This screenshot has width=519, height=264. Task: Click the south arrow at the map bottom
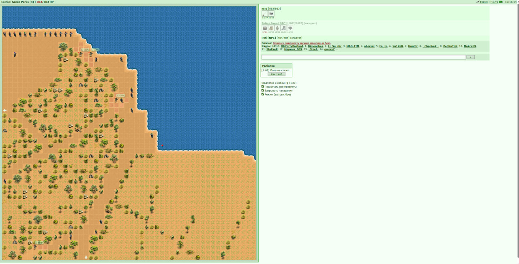click(x=86, y=257)
